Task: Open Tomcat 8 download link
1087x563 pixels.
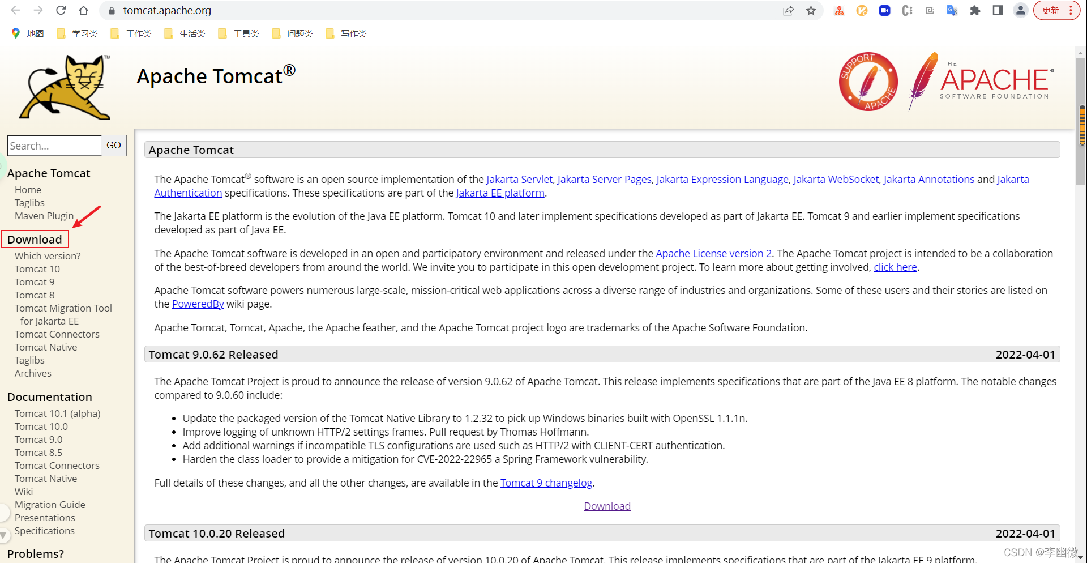Action: [x=35, y=295]
